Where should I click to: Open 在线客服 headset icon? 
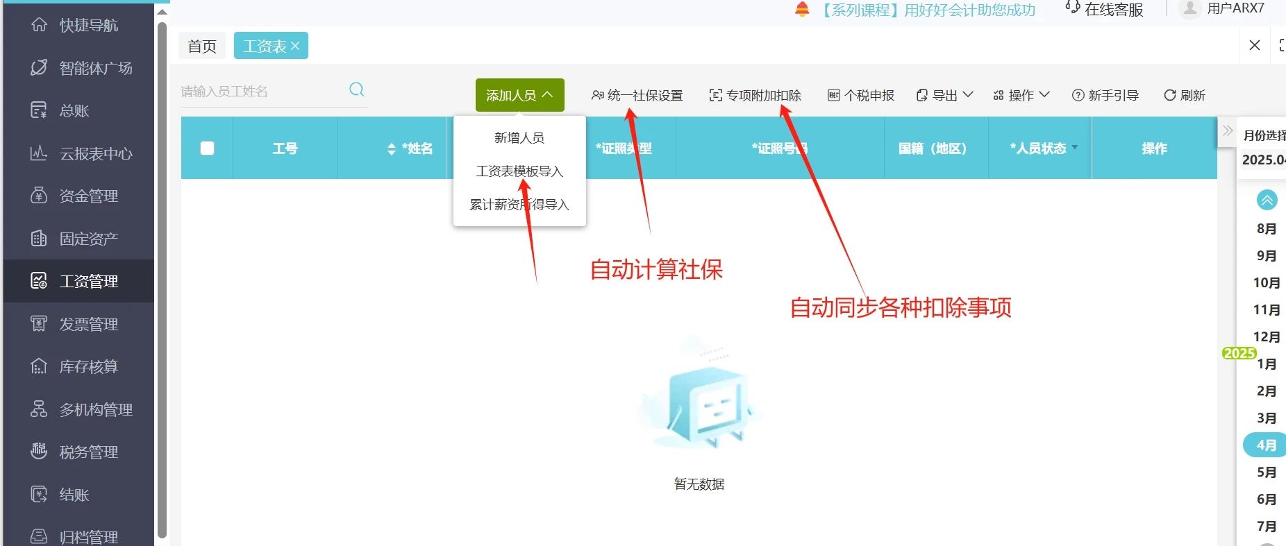[x=1073, y=8]
